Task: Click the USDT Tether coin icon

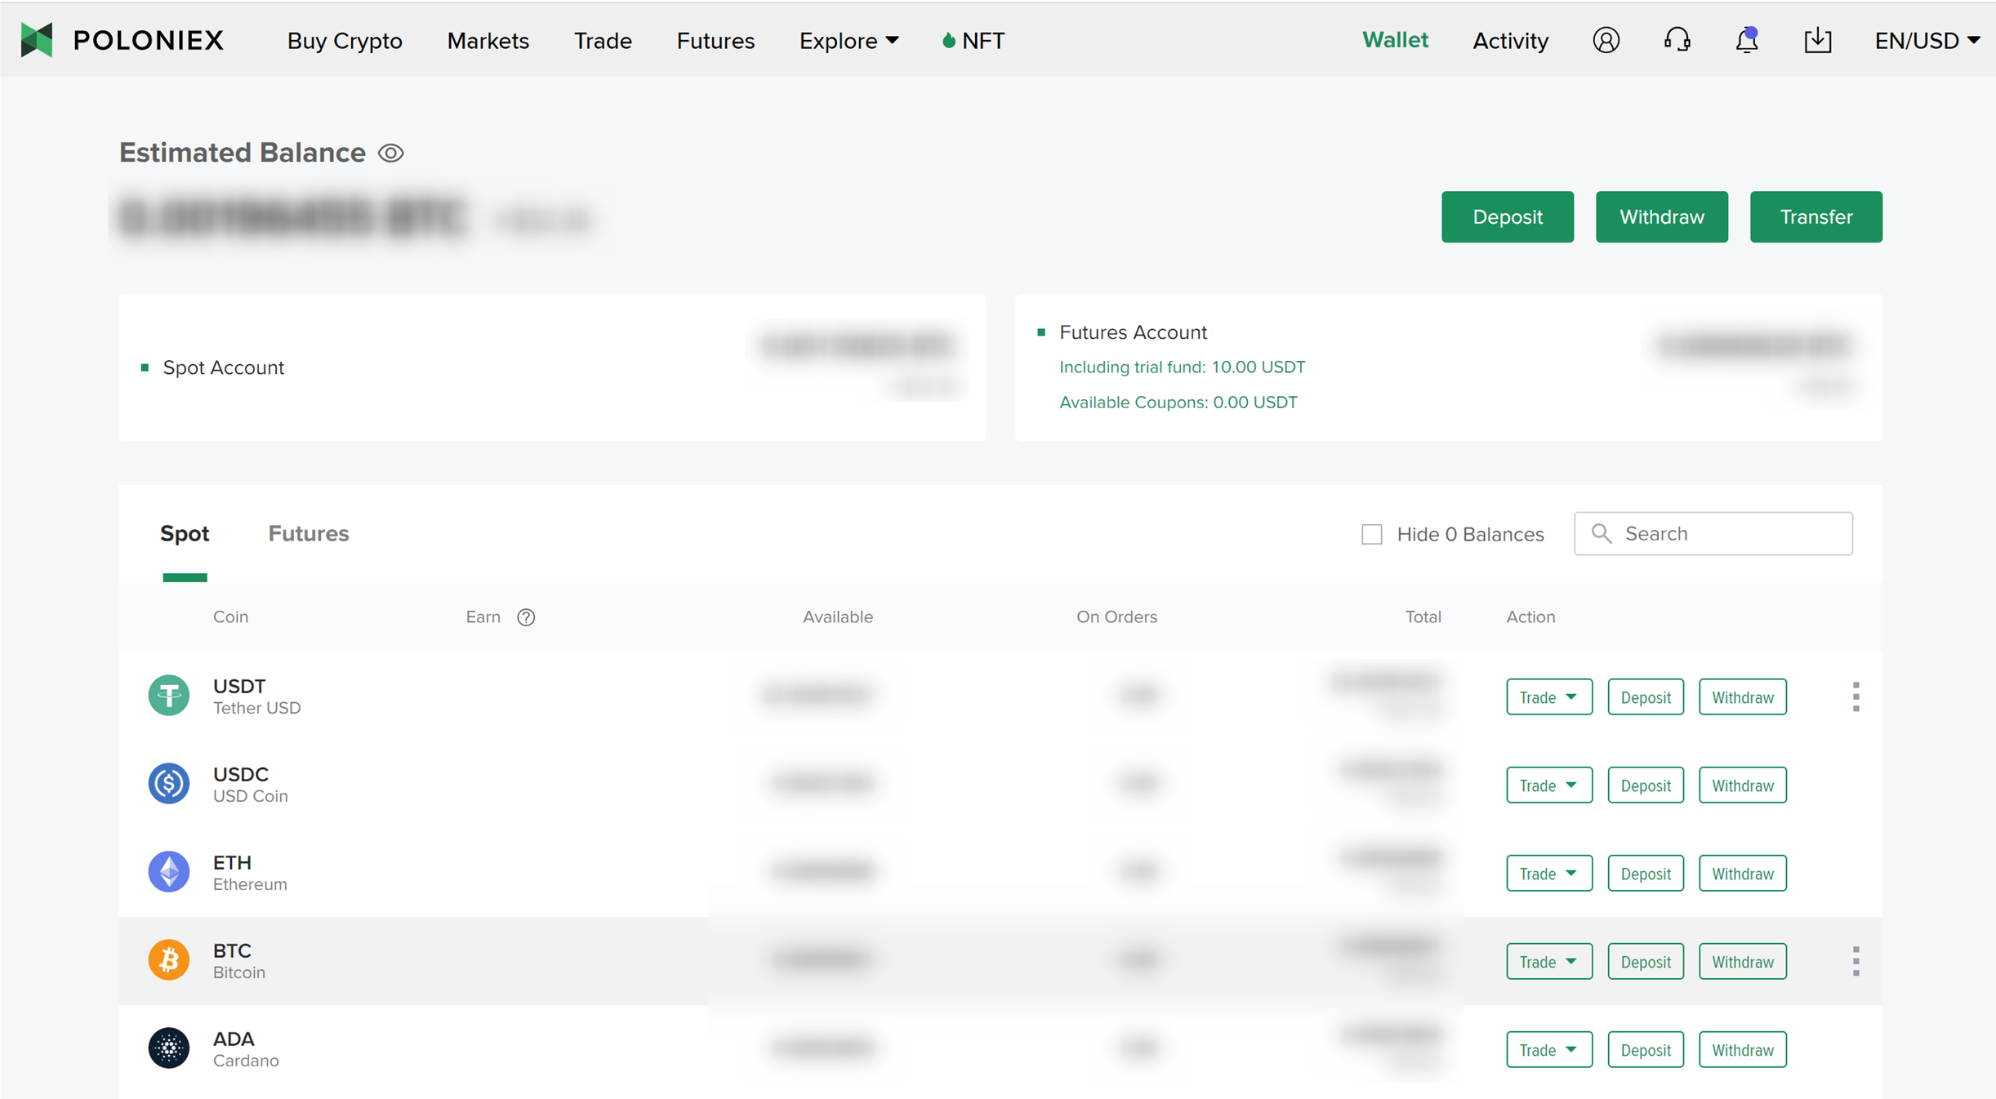Action: [169, 696]
